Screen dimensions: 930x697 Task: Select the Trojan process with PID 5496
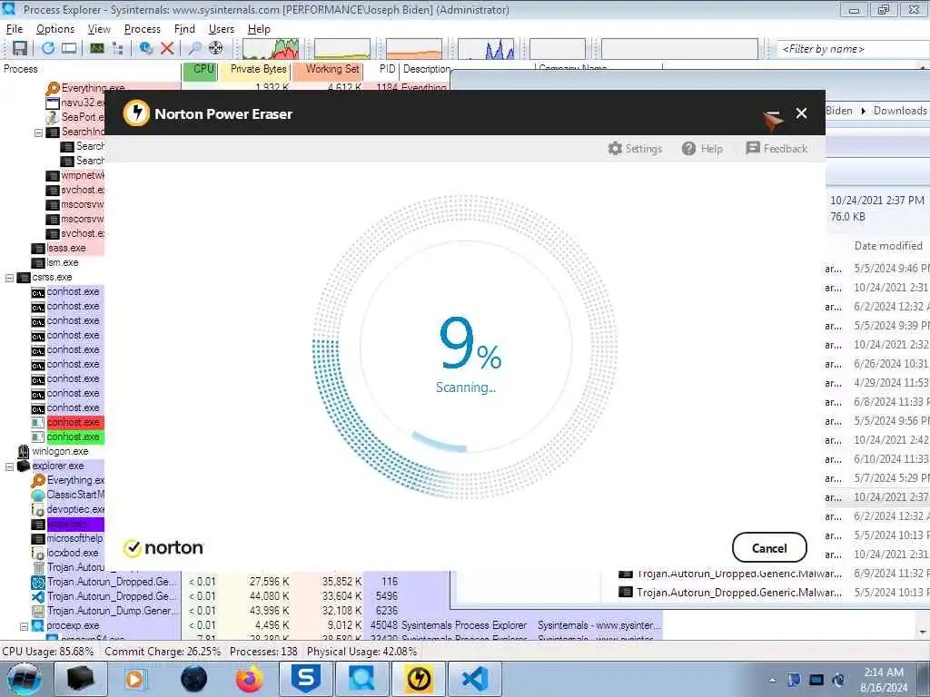pos(113,596)
